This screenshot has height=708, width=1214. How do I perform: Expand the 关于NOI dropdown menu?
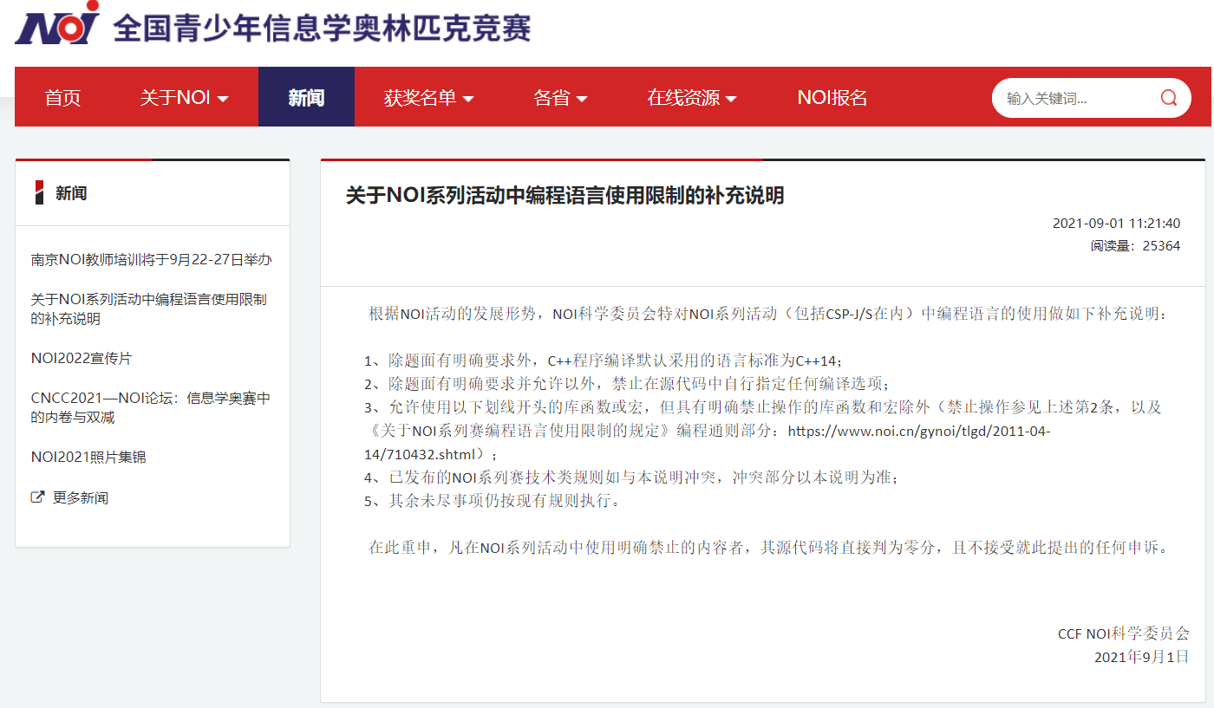pos(184,97)
